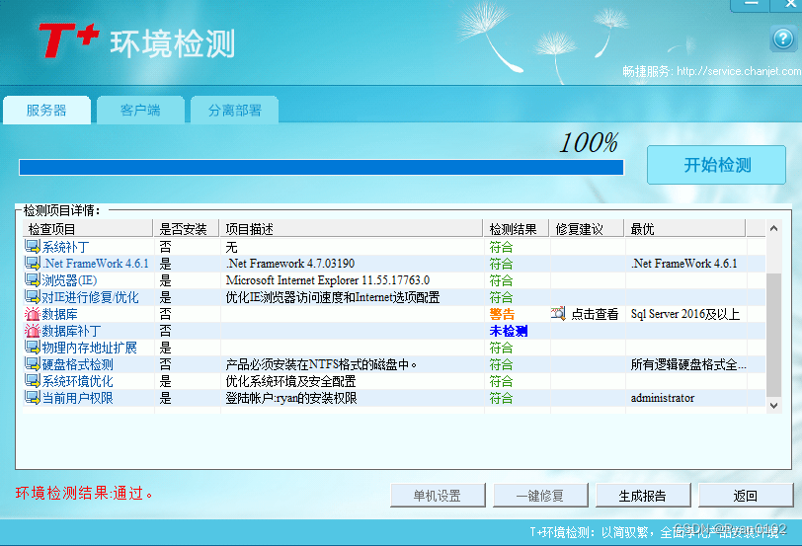Screen dimensions: 802x546
Task: Click the 一键修复 button
Action: (540, 496)
